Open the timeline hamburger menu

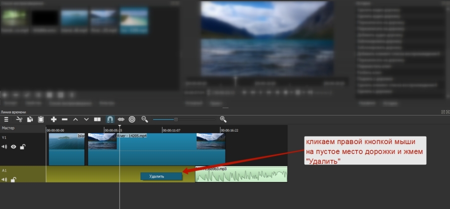(x=6, y=119)
